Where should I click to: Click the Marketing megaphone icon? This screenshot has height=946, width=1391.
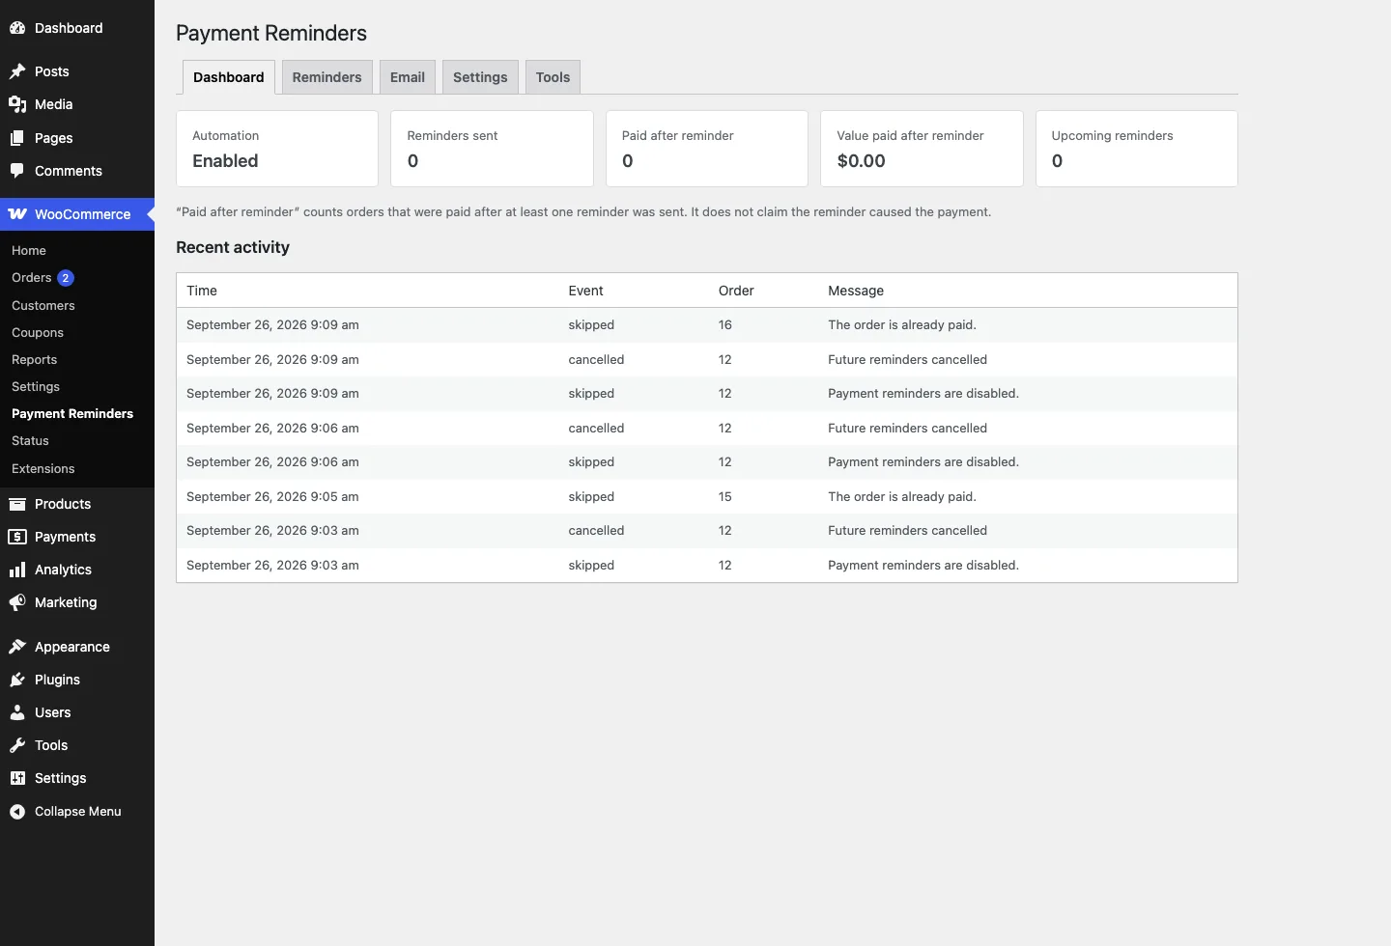pos(17,602)
